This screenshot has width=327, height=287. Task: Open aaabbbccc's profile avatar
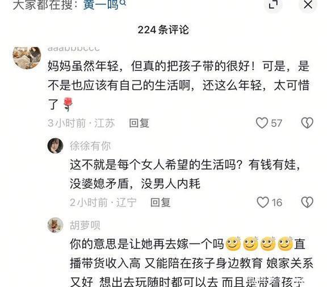(x=27, y=58)
